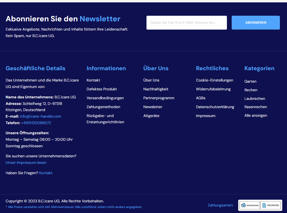The width and height of the screenshot is (287, 213).
Task: Click the Nachnahme payment icon
Action: [249, 205]
